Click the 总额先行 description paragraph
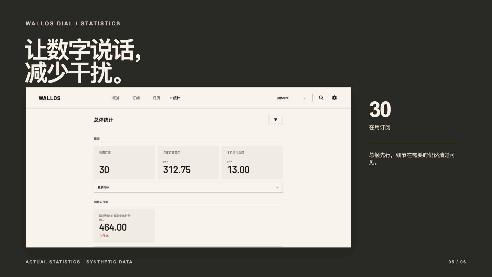Image resolution: width=492 pixels, height=277 pixels. [x=412, y=159]
